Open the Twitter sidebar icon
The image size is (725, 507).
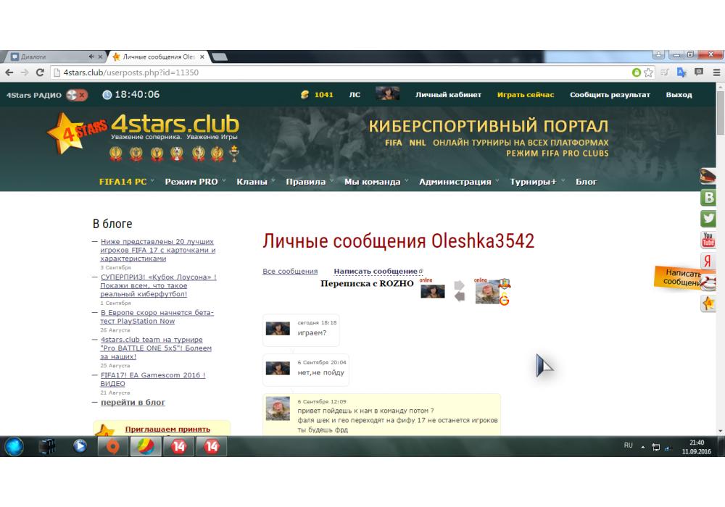(x=708, y=219)
